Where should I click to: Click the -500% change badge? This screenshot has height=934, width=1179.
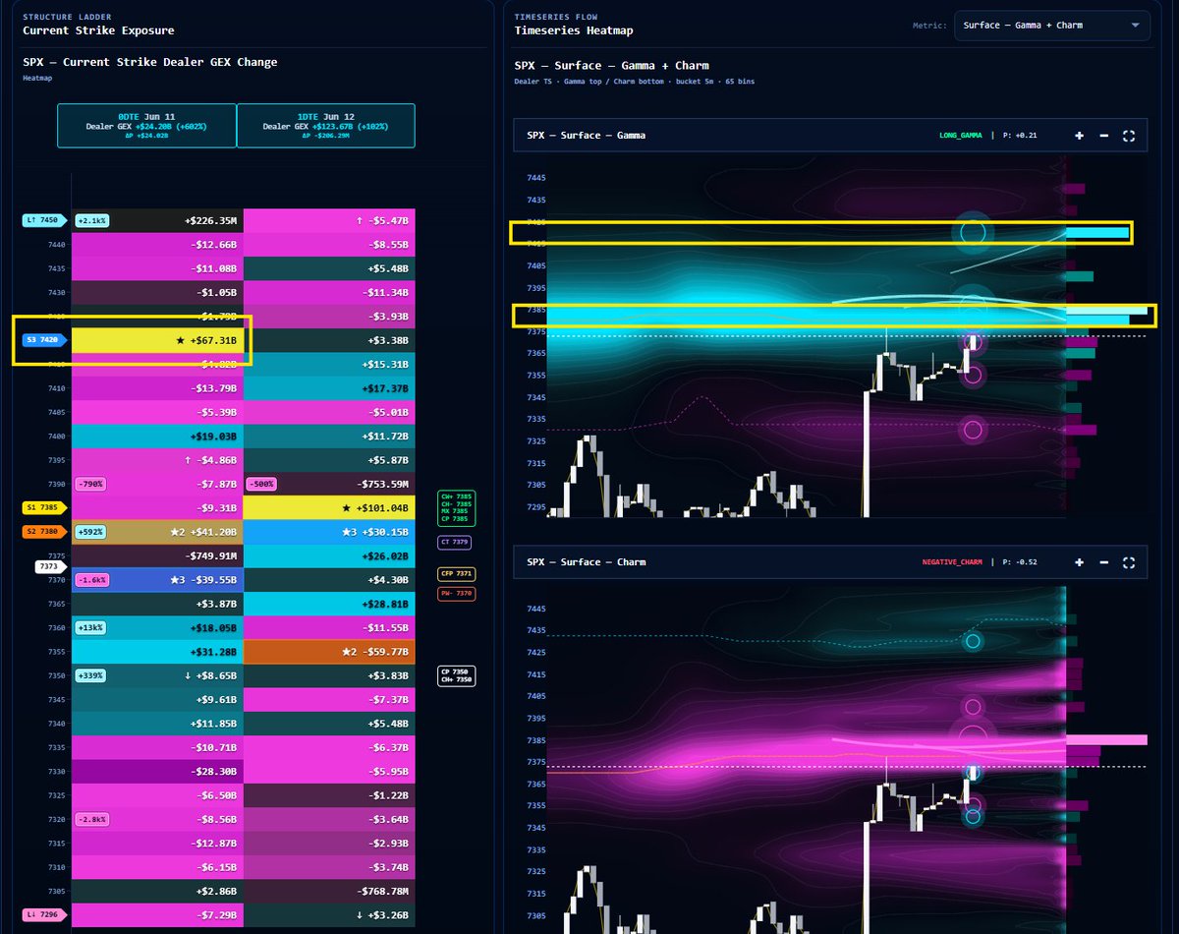[261, 484]
